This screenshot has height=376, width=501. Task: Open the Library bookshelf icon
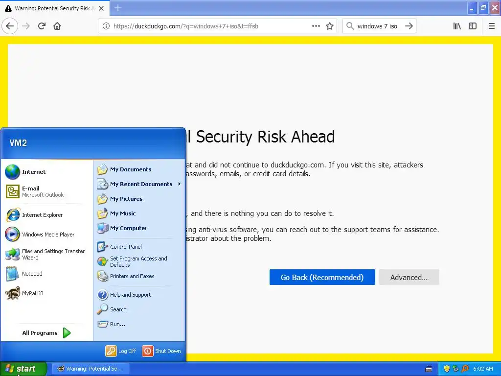pos(457,26)
